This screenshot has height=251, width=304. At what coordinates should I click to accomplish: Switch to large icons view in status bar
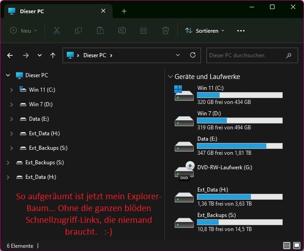click(x=297, y=246)
